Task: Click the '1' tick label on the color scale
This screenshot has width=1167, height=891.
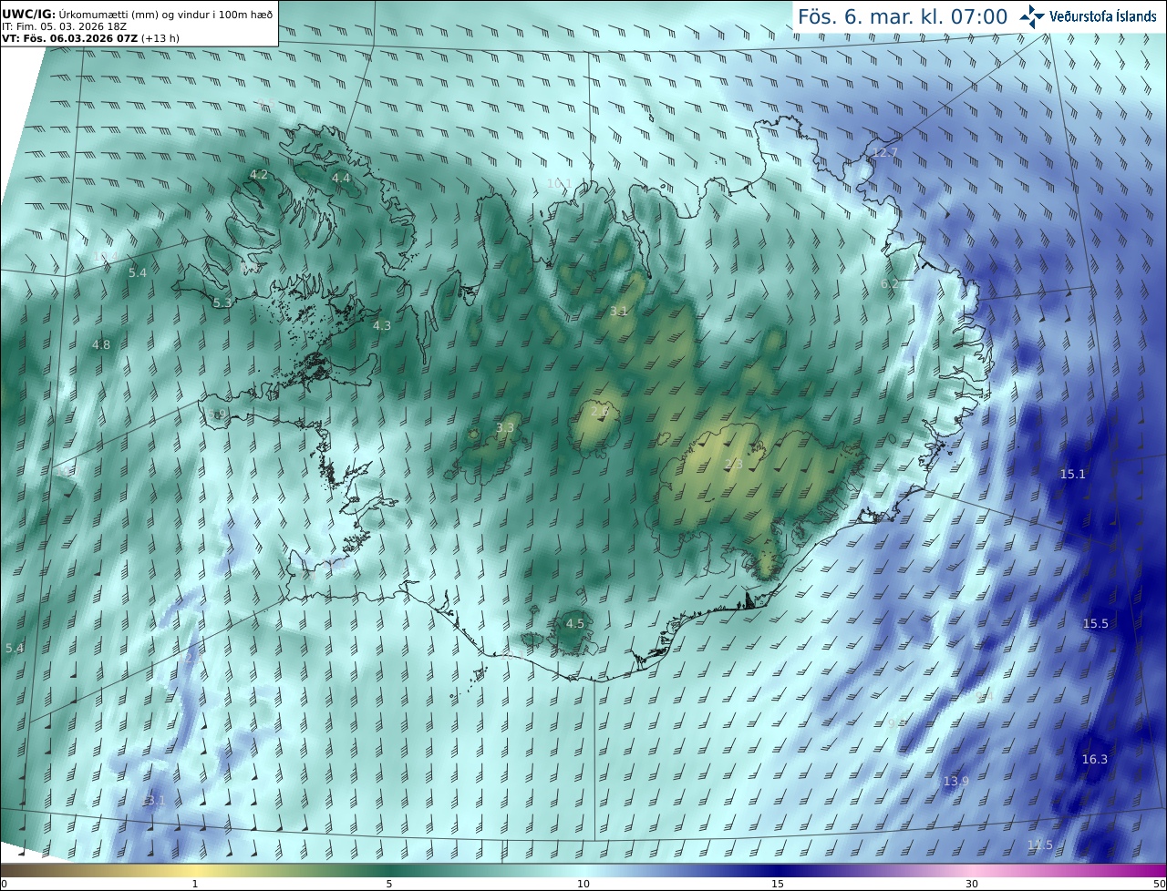Action: coord(195,884)
